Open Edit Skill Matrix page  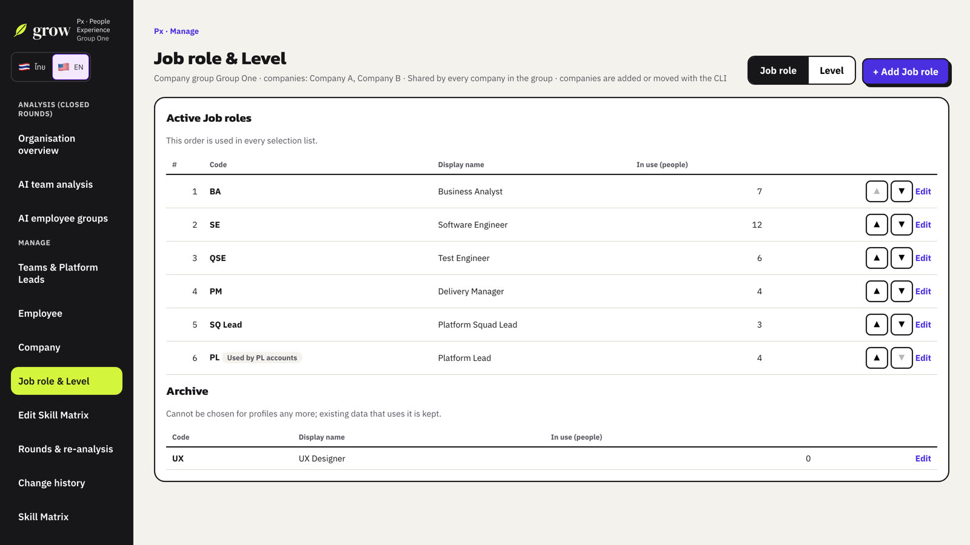pyautogui.click(x=67, y=415)
